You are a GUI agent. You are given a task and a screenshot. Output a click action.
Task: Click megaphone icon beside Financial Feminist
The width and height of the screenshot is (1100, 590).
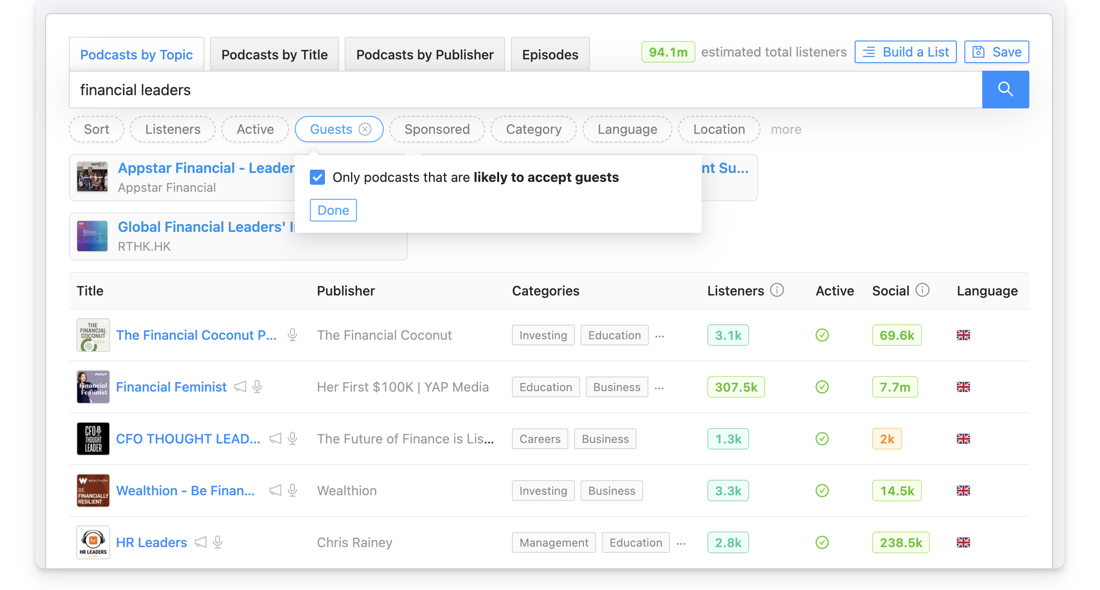tap(240, 387)
